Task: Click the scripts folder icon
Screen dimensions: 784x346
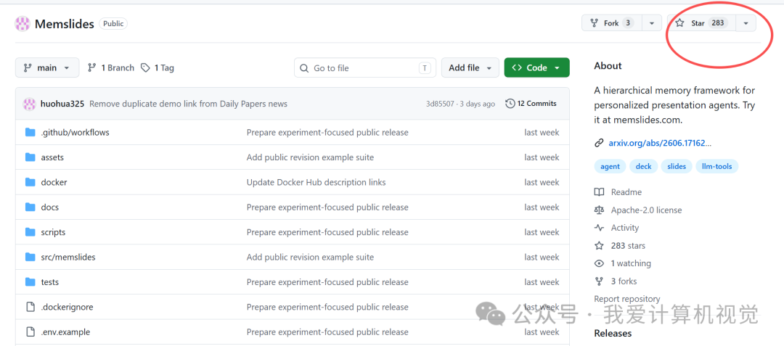Action: click(30, 232)
